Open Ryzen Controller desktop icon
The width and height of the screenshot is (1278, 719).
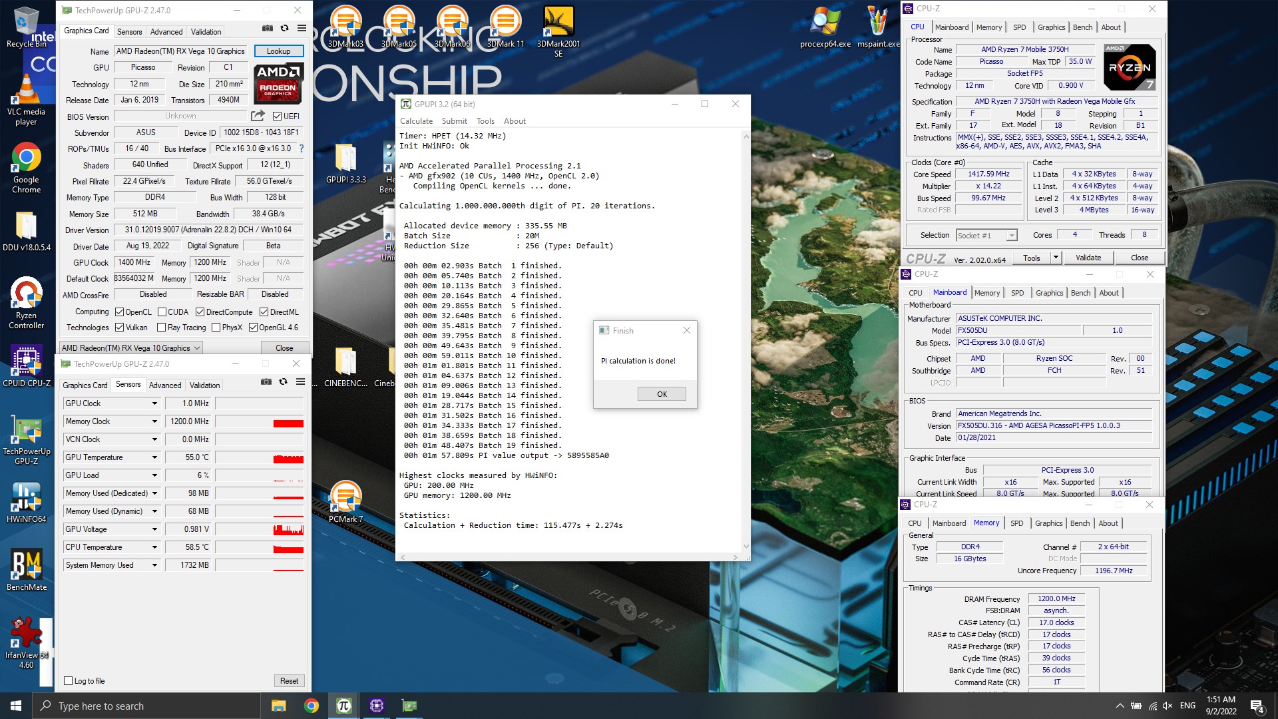27,303
